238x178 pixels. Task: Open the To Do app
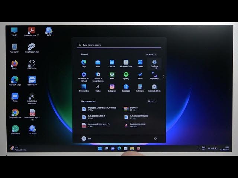point(140,76)
